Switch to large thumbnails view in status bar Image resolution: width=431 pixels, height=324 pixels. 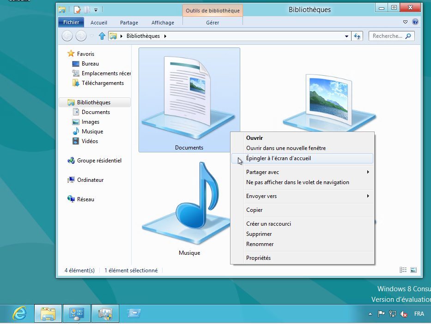pos(413,270)
